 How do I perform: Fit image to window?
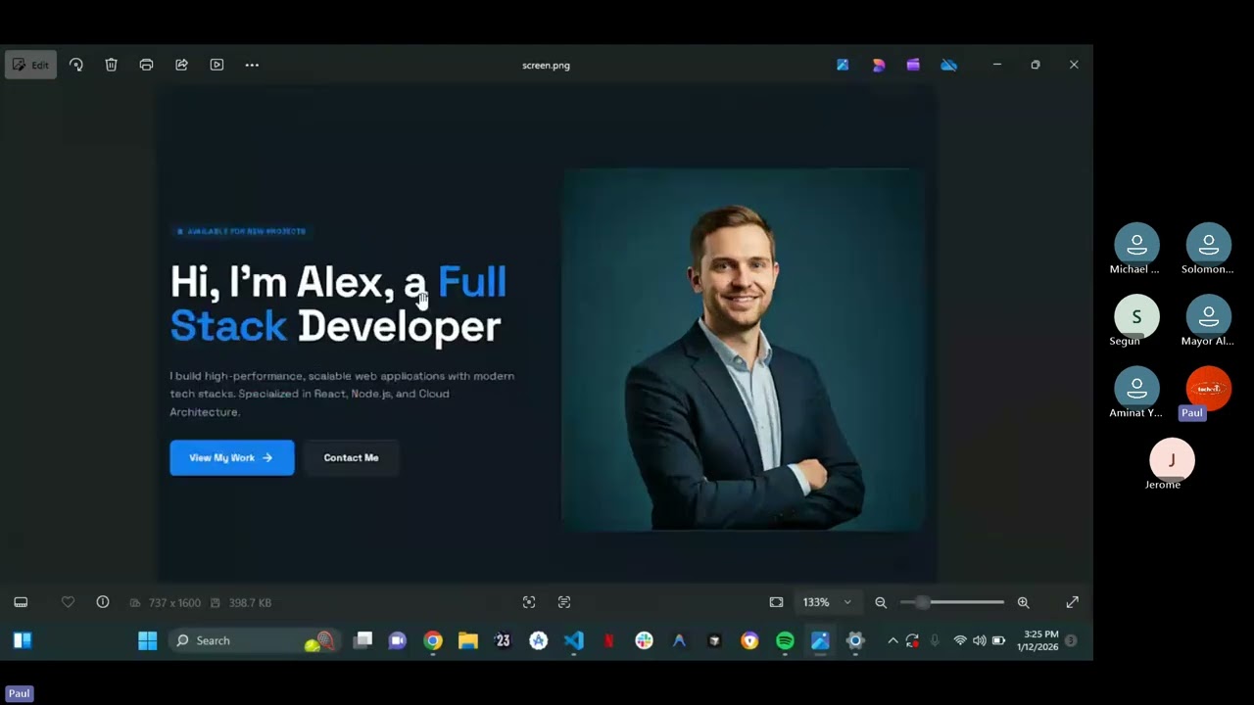click(x=776, y=602)
